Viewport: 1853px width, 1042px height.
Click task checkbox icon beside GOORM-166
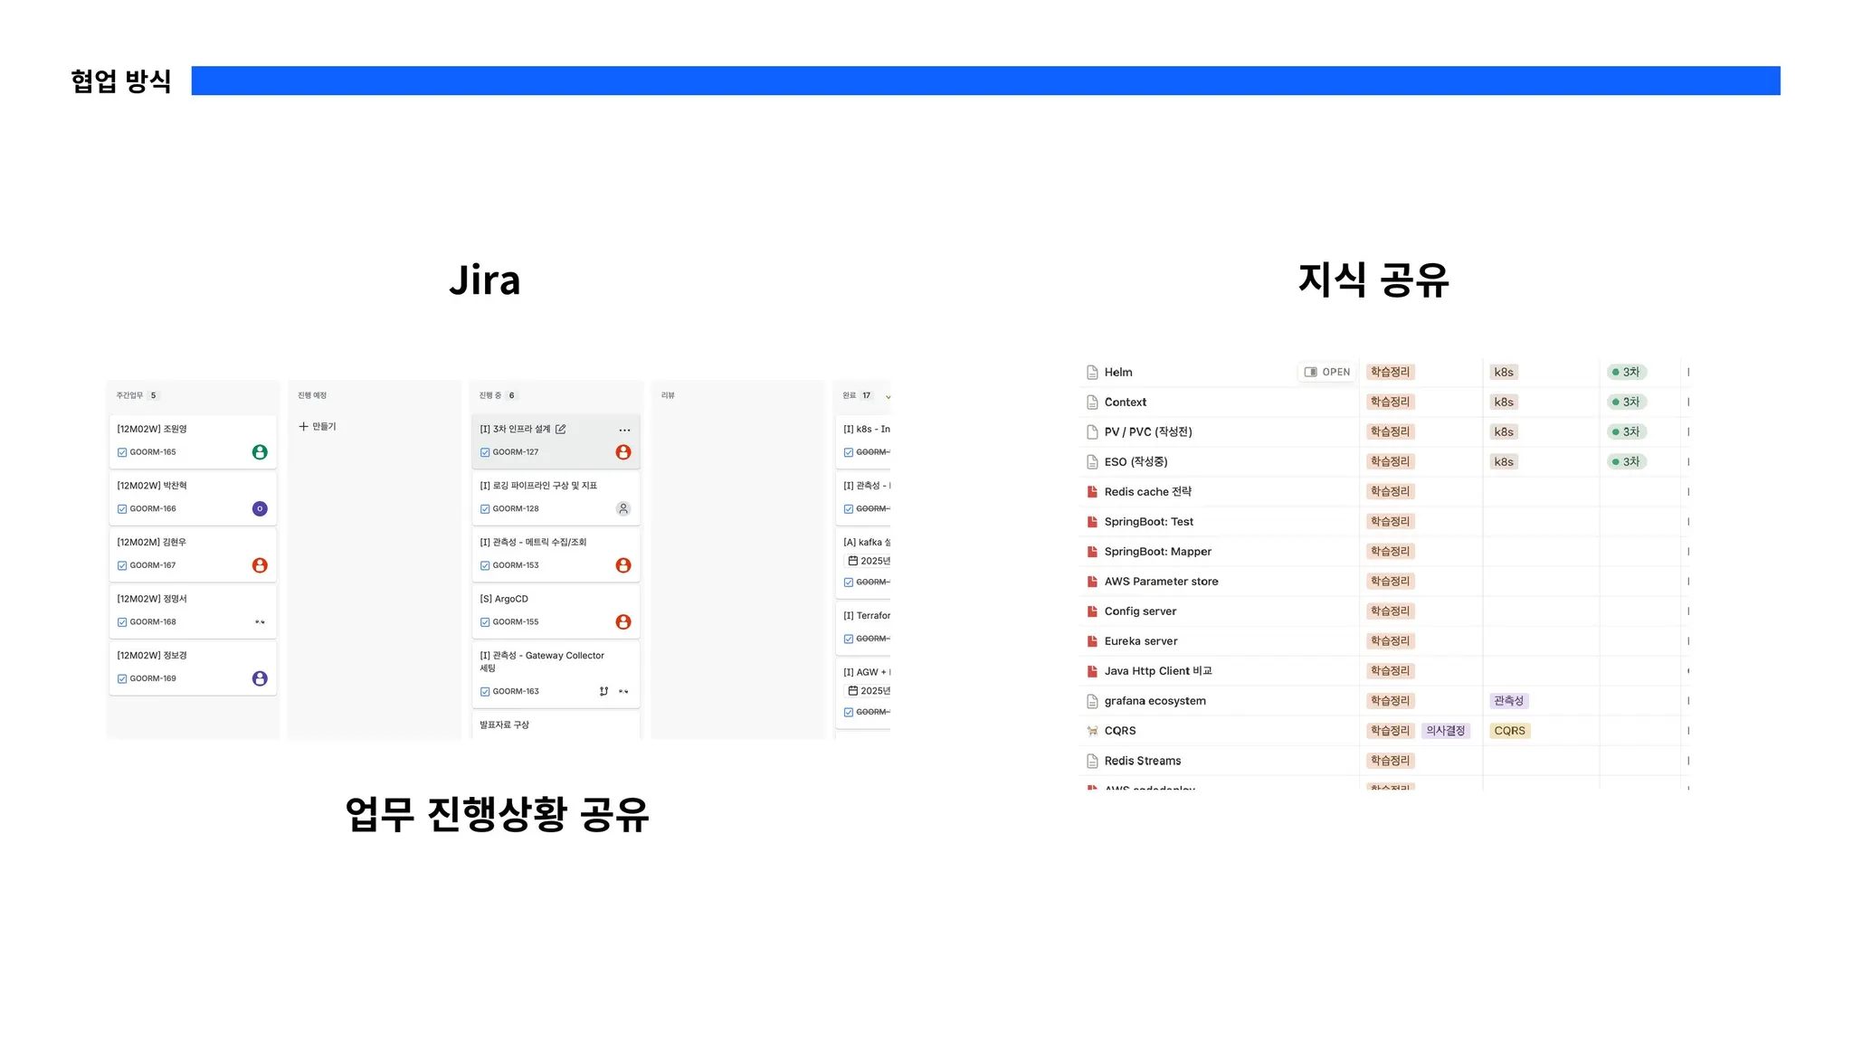click(x=122, y=508)
